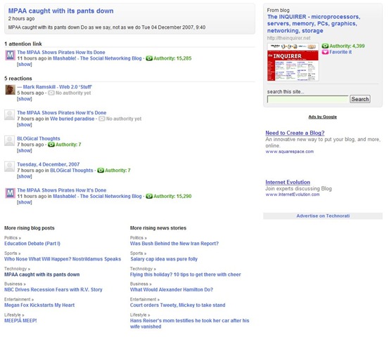Click grey no-authority icon beside We buried paradise
The image size is (389, 337).
coord(102,119)
